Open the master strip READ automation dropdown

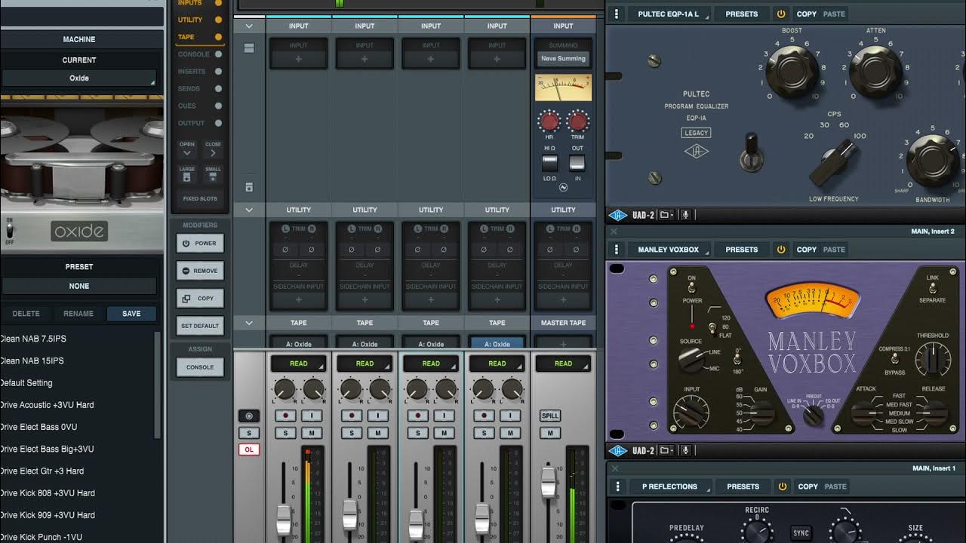(x=563, y=364)
